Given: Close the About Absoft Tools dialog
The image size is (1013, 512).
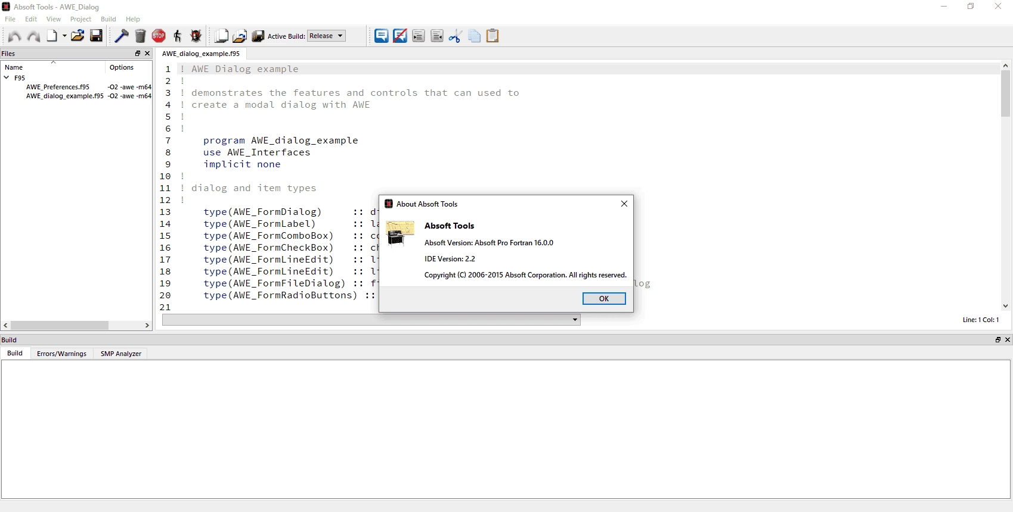Looking at the screenshot, I should tap(624, 204).
